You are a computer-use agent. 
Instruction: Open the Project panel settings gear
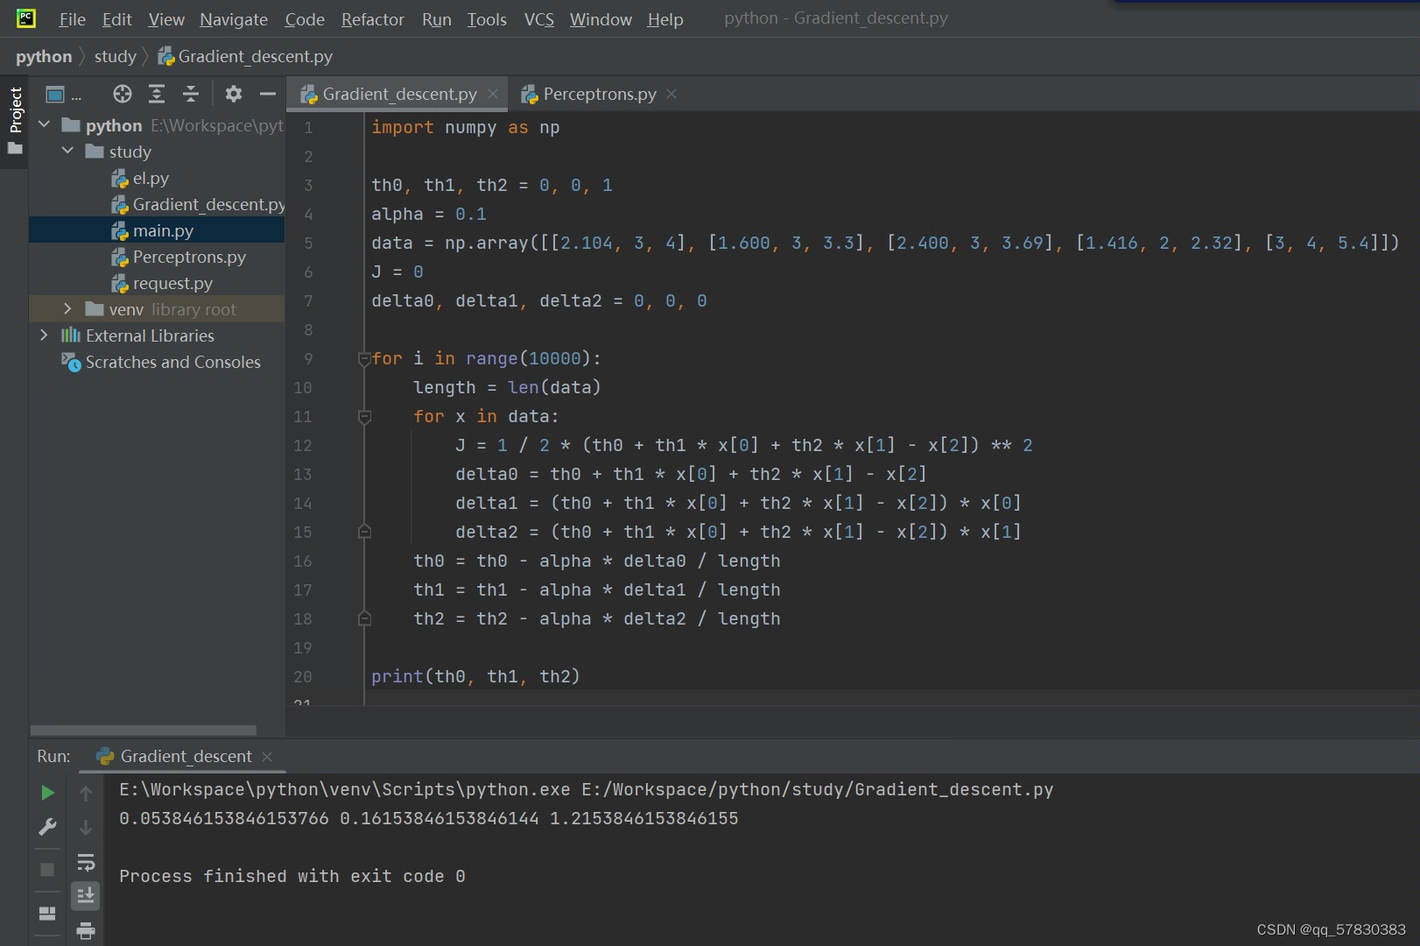click(233, 94)
